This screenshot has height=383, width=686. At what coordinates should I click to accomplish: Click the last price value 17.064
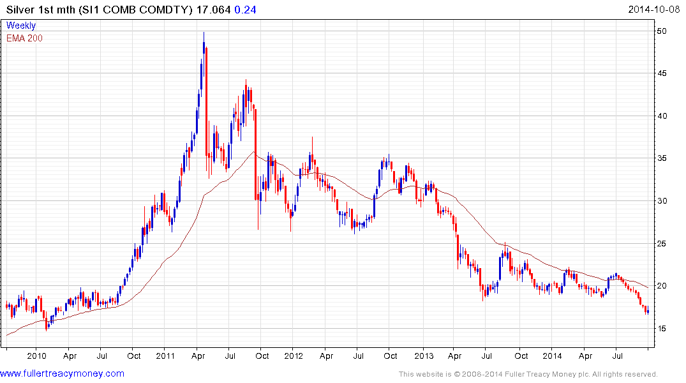pyautogui.click(x=214, y=10)
